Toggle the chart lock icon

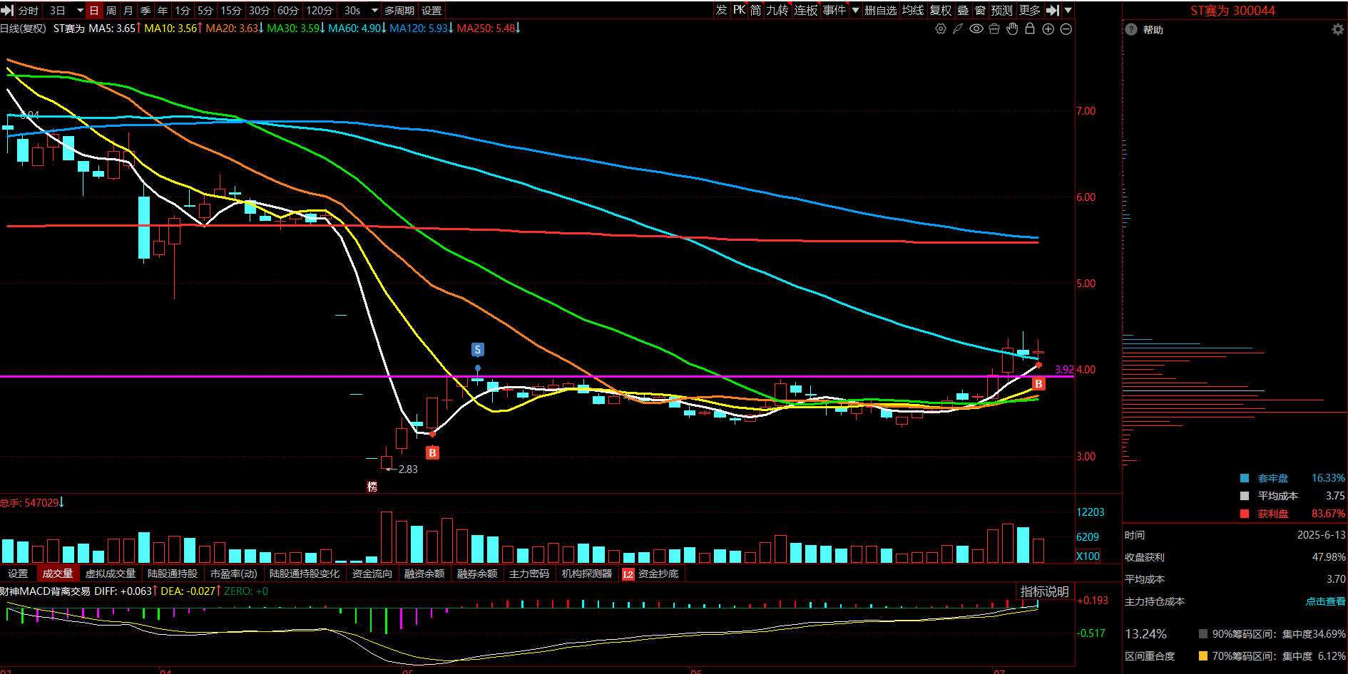tap(1030, 28)
